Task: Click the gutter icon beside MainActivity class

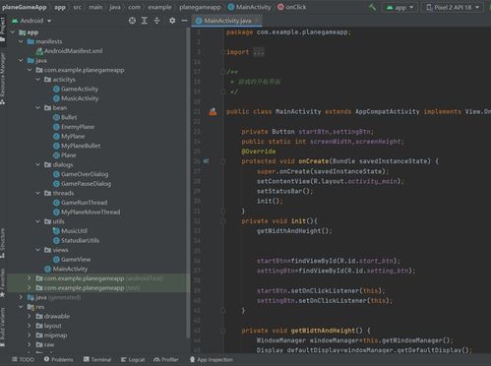Action: click(213, 112)
